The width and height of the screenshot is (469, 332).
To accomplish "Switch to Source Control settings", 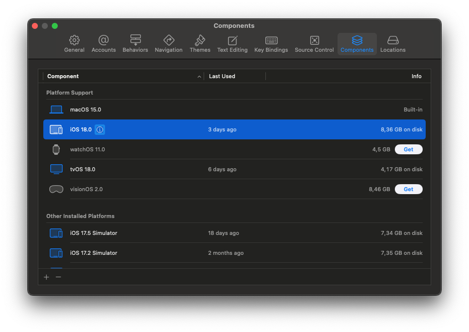I will [314, 44].
